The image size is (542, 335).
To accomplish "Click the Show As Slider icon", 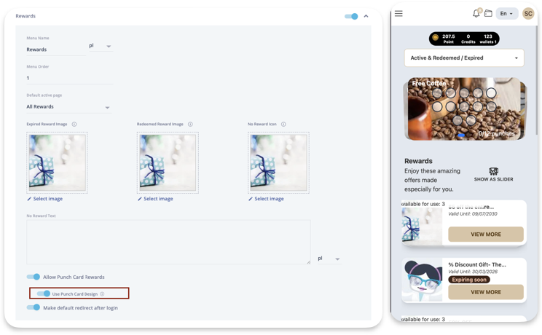I will (493, 171).
